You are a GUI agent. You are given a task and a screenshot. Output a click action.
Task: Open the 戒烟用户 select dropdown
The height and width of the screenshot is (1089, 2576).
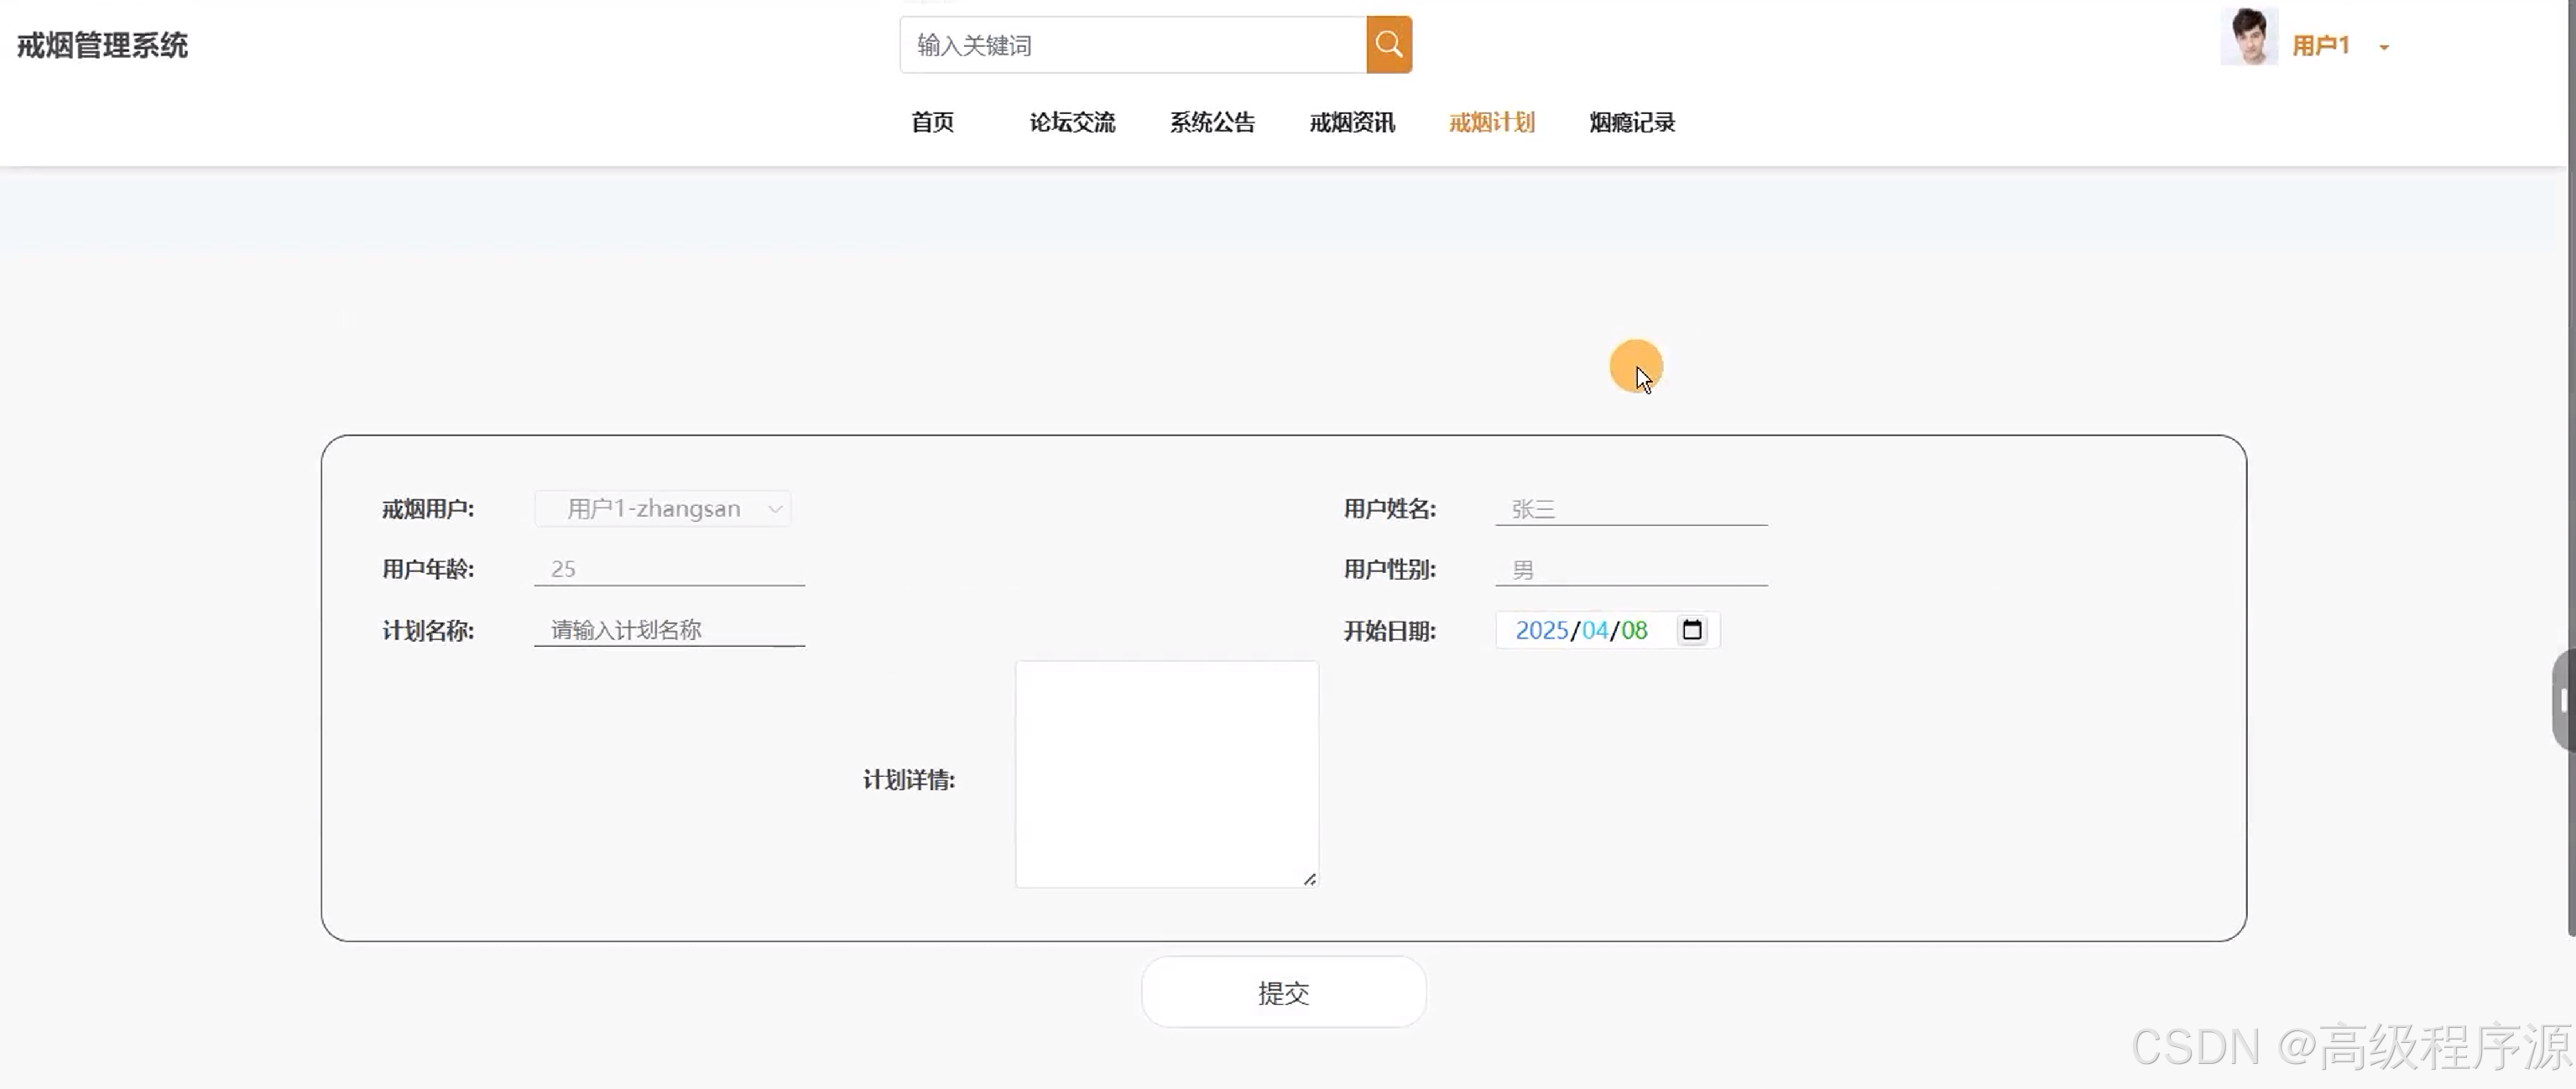click(663, 509)
